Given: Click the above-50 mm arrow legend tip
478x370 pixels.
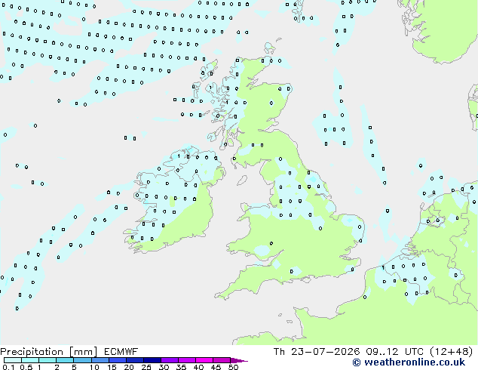Looking at the screenshot, I should (239, 360).
